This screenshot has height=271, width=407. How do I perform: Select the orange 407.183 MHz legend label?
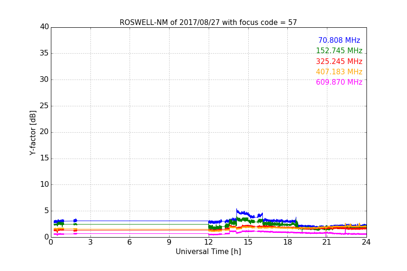click(339, 72)
